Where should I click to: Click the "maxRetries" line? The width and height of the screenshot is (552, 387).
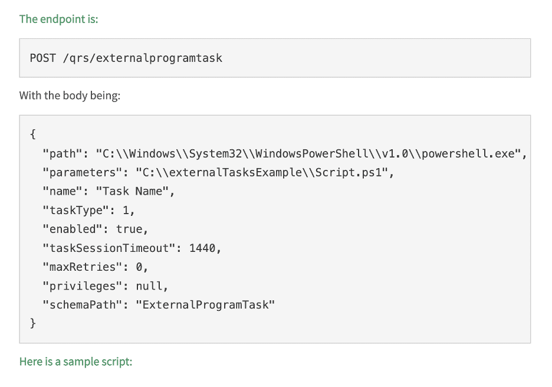point(96,267)
